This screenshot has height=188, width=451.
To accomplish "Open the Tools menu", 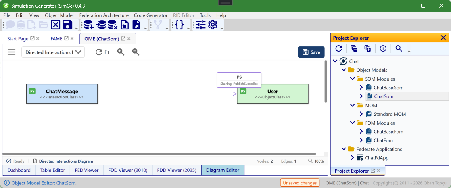I will pyautogui.click(x=205, y=15).
